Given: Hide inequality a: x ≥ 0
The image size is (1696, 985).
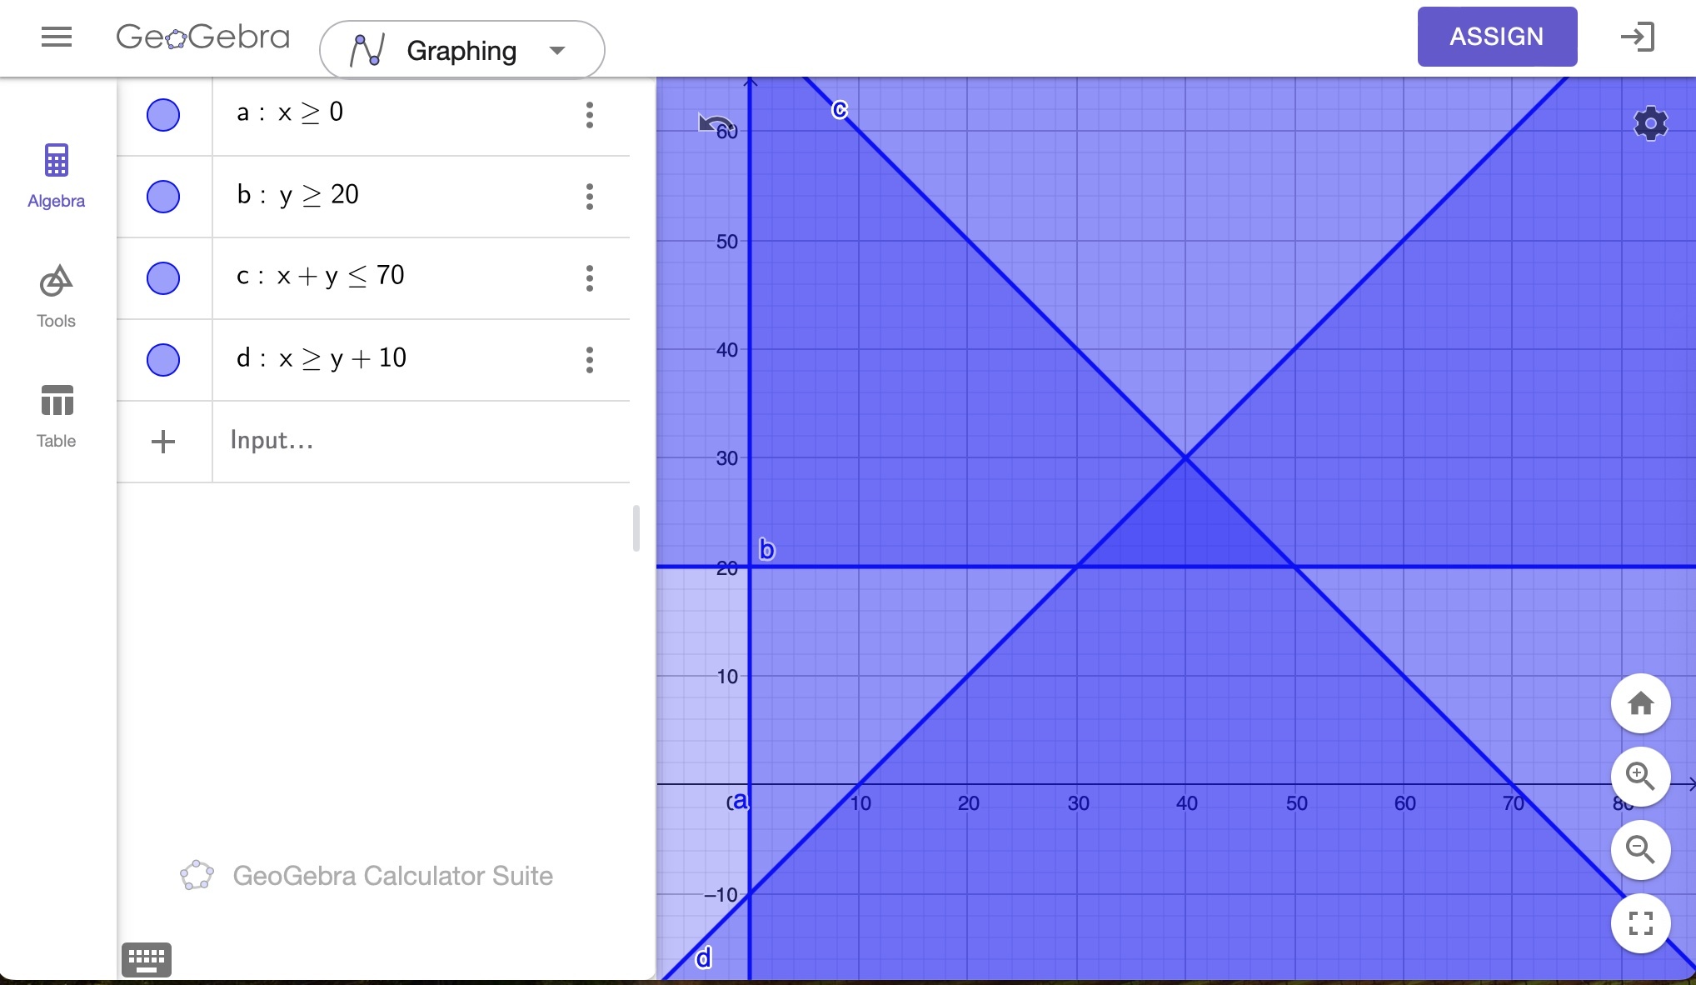Looking at the screenshot, I should [x=163, y=115].
